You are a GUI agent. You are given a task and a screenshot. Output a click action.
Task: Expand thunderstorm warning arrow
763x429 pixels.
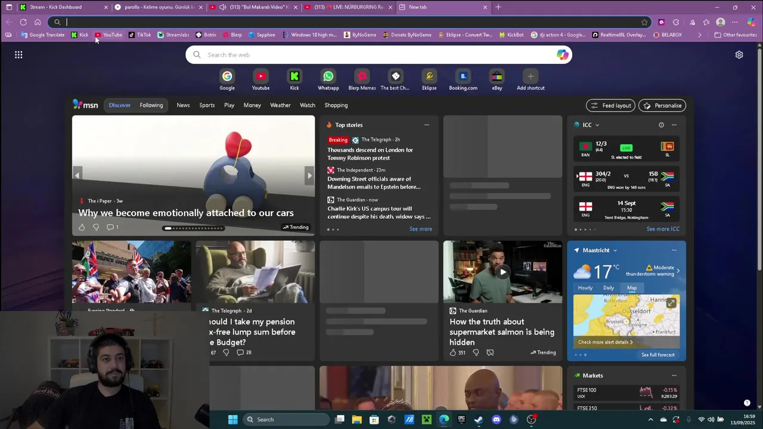pos(678,271)
